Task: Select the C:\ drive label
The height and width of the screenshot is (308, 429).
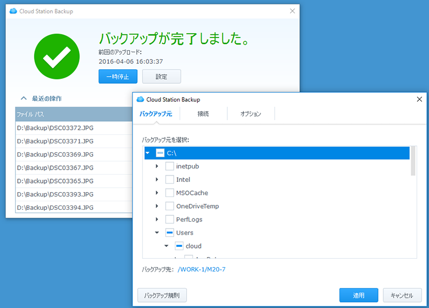Action: click(x=172, y=153)
